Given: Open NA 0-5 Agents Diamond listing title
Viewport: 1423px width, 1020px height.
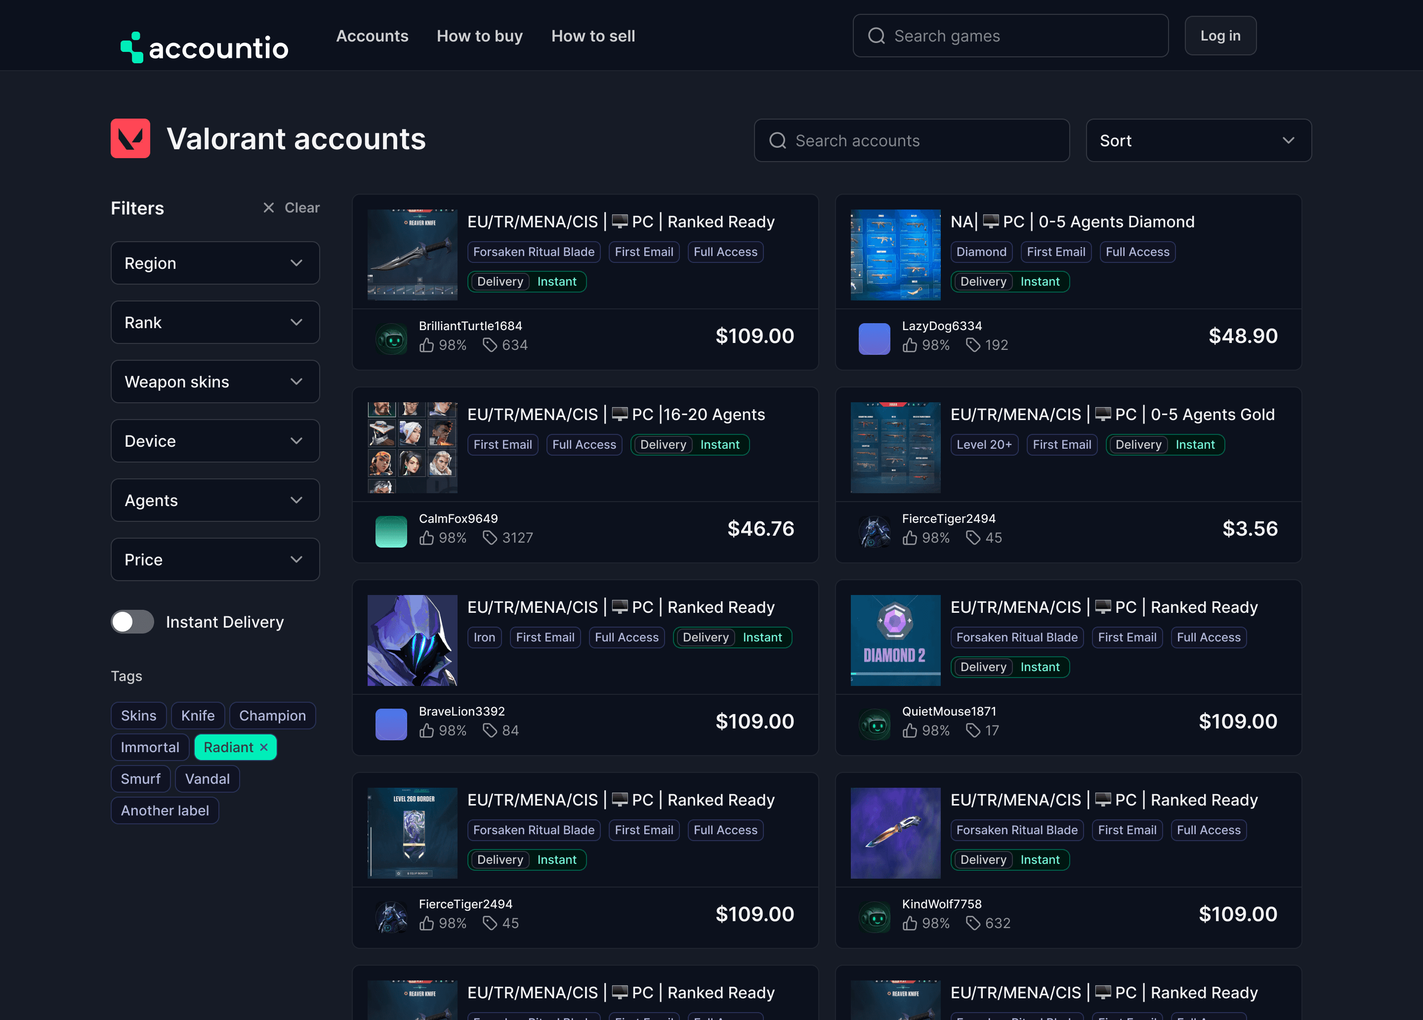Looking at the screenshot, I should click(1072, 221).
